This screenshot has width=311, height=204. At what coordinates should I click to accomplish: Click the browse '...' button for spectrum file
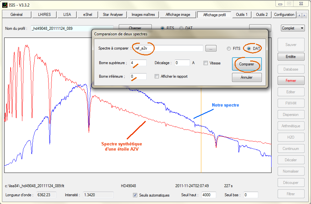tap(211, 48)
